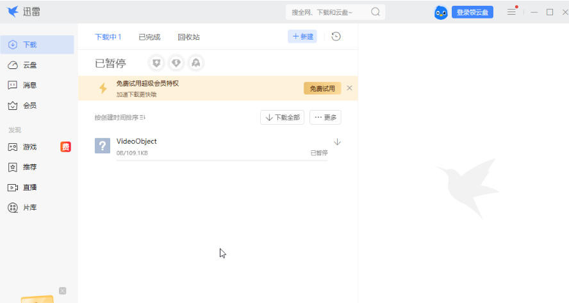Open the main hamburger menu
569x303 pixels.
tap(511, 12)
